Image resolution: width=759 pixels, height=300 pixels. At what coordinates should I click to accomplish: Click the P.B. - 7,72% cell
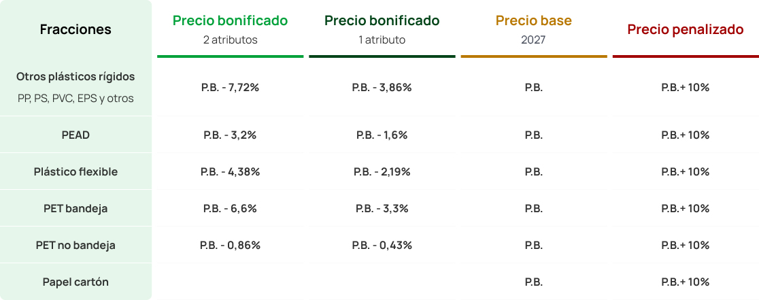coord(231,88)
